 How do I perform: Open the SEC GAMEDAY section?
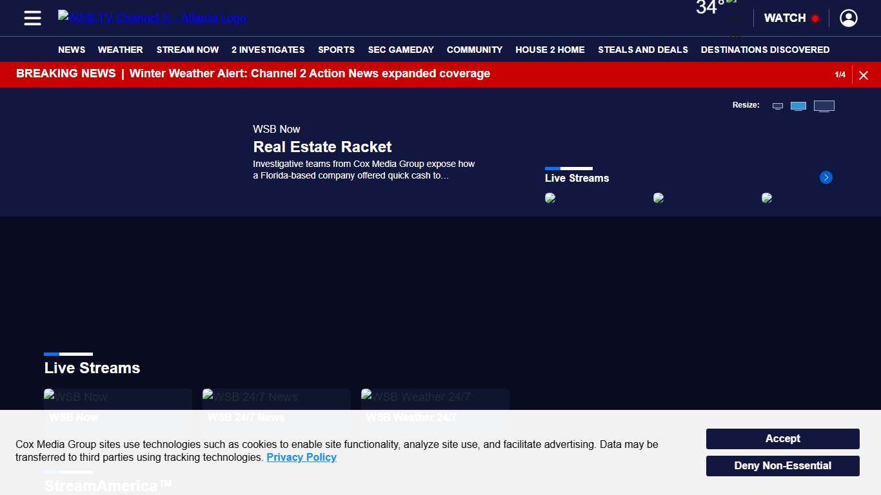coord(401,50)
